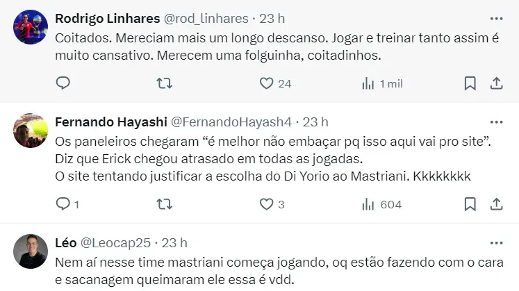This screenshot has width=519, height=291.
Task: Like Fernando Hayashi's tweet with 3 likes
Action: click(266, 204)
